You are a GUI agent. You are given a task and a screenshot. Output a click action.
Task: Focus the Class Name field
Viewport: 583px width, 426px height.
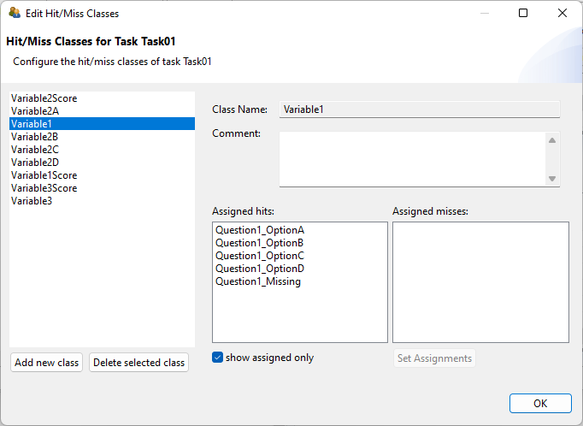pos(419,109)
